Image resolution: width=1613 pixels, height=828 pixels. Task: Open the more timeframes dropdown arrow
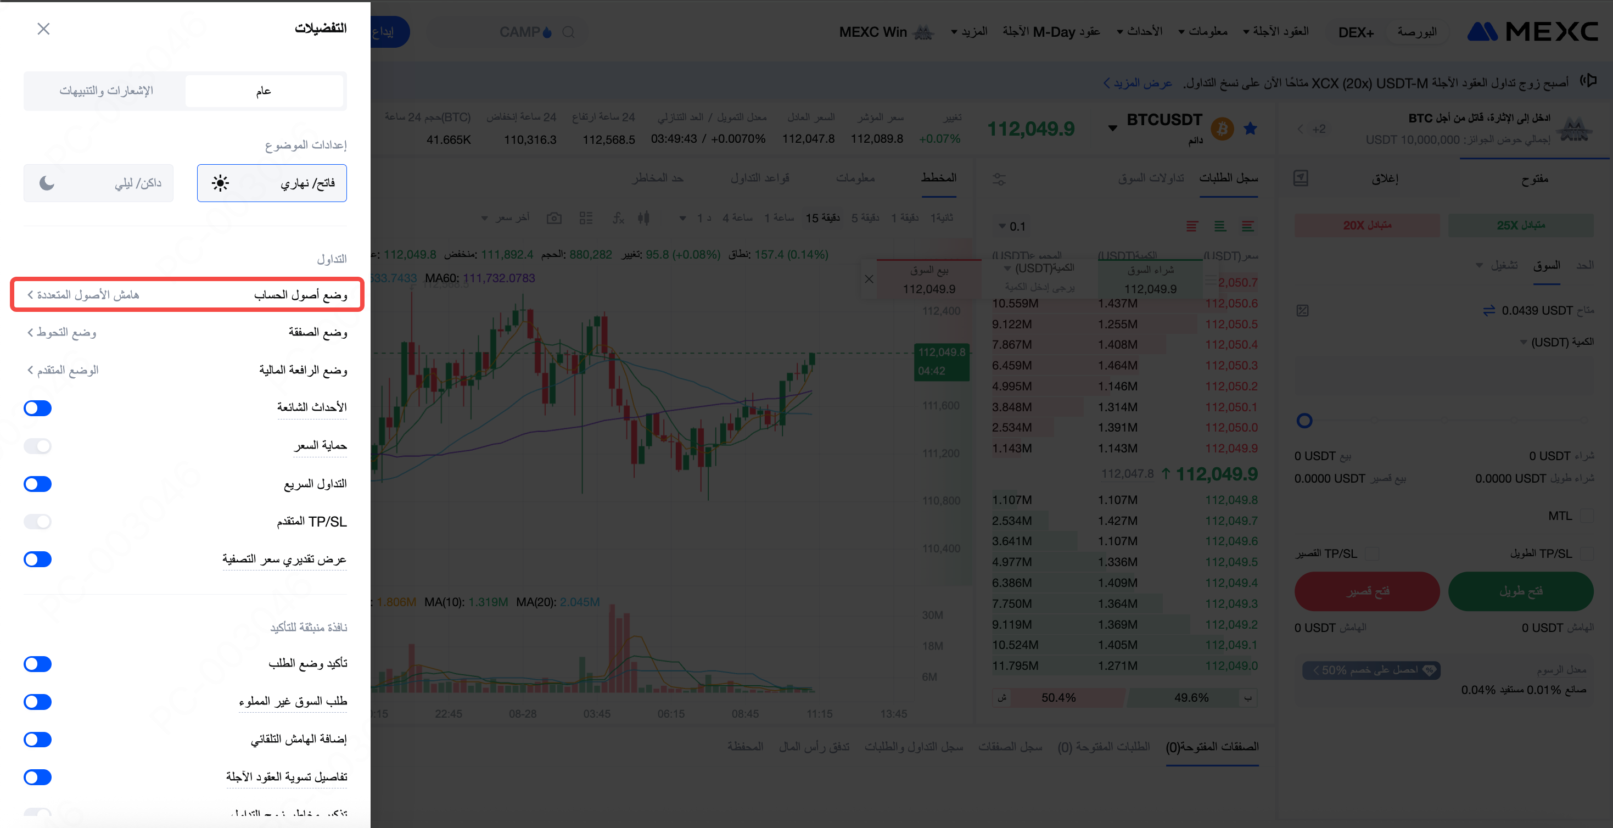tap(682, 219)
